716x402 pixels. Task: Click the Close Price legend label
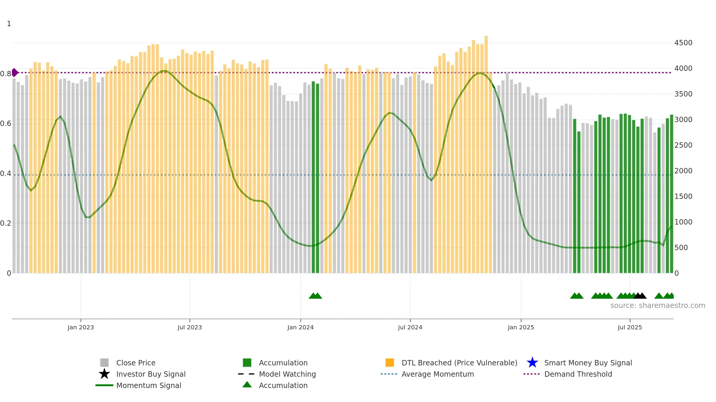[x=136, y=363]
